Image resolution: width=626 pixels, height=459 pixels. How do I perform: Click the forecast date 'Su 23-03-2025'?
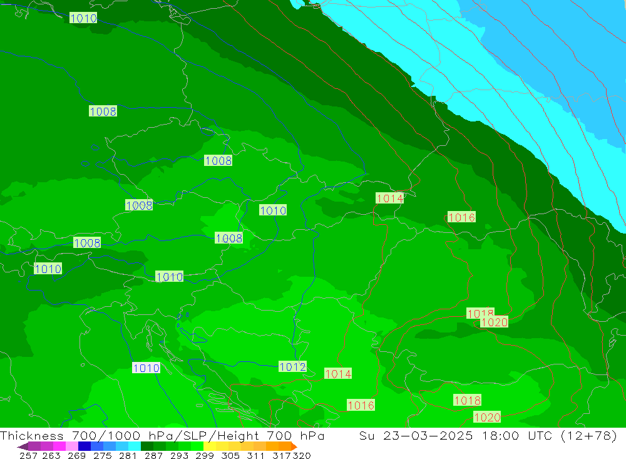click(416, 435)
